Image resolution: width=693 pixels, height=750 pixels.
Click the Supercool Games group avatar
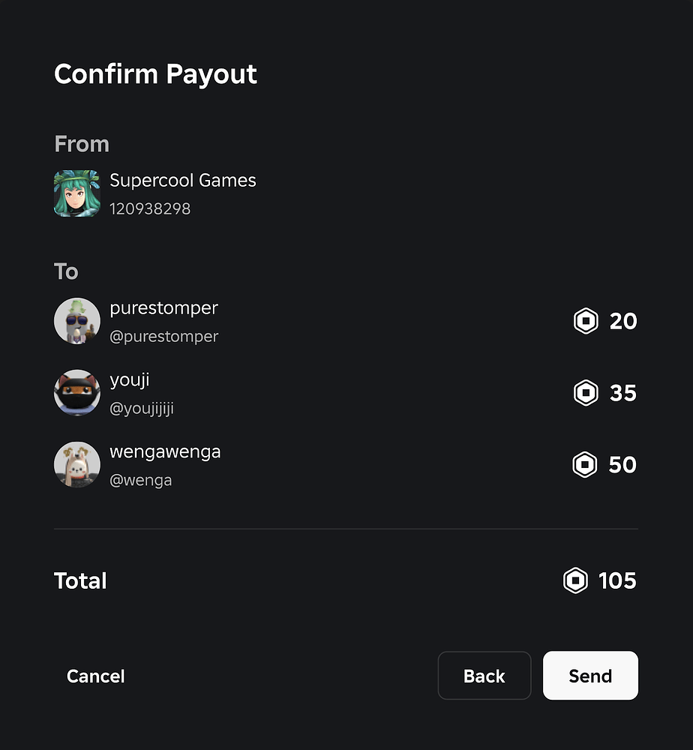[76, 193]
